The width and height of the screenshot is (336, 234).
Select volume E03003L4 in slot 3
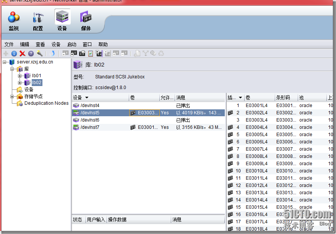pos(256,120)
